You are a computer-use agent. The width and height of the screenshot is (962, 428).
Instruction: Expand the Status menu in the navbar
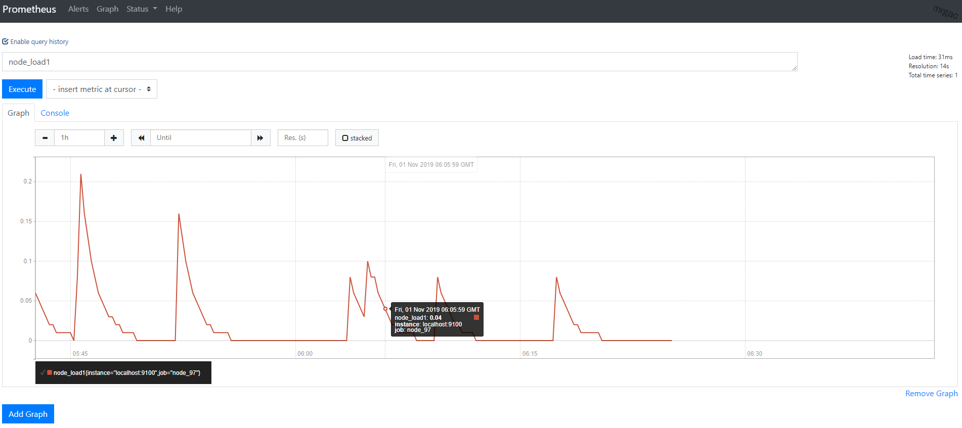click(142, 9)
